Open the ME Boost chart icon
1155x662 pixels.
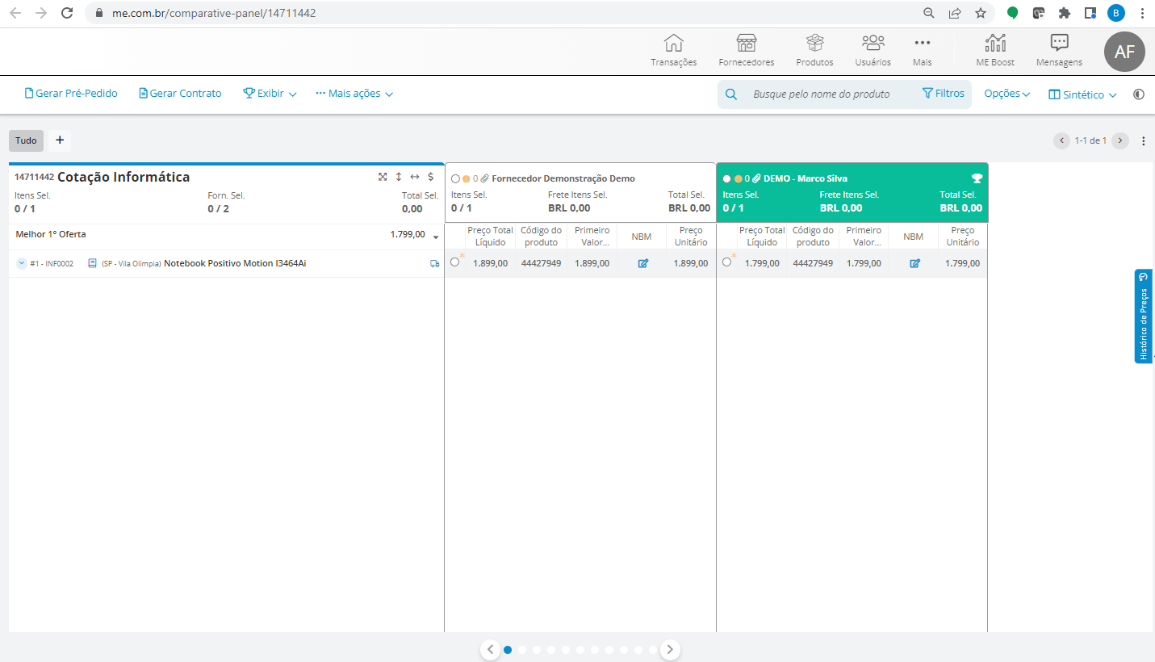(995, 44)
